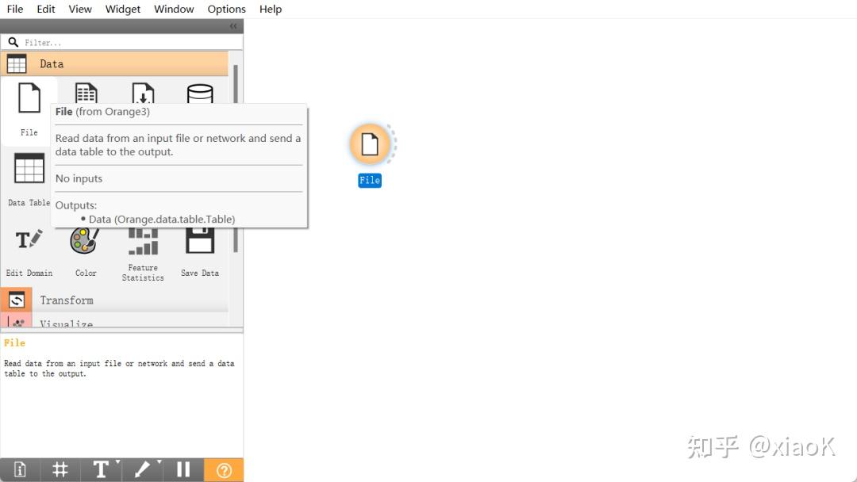The image size is (857, 482).
Task: Click the Data category table icon
Action: (17, 64)
